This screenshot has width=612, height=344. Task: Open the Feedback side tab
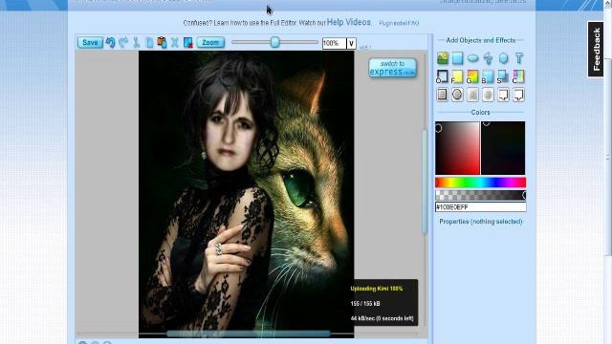[x=596, y=49]
